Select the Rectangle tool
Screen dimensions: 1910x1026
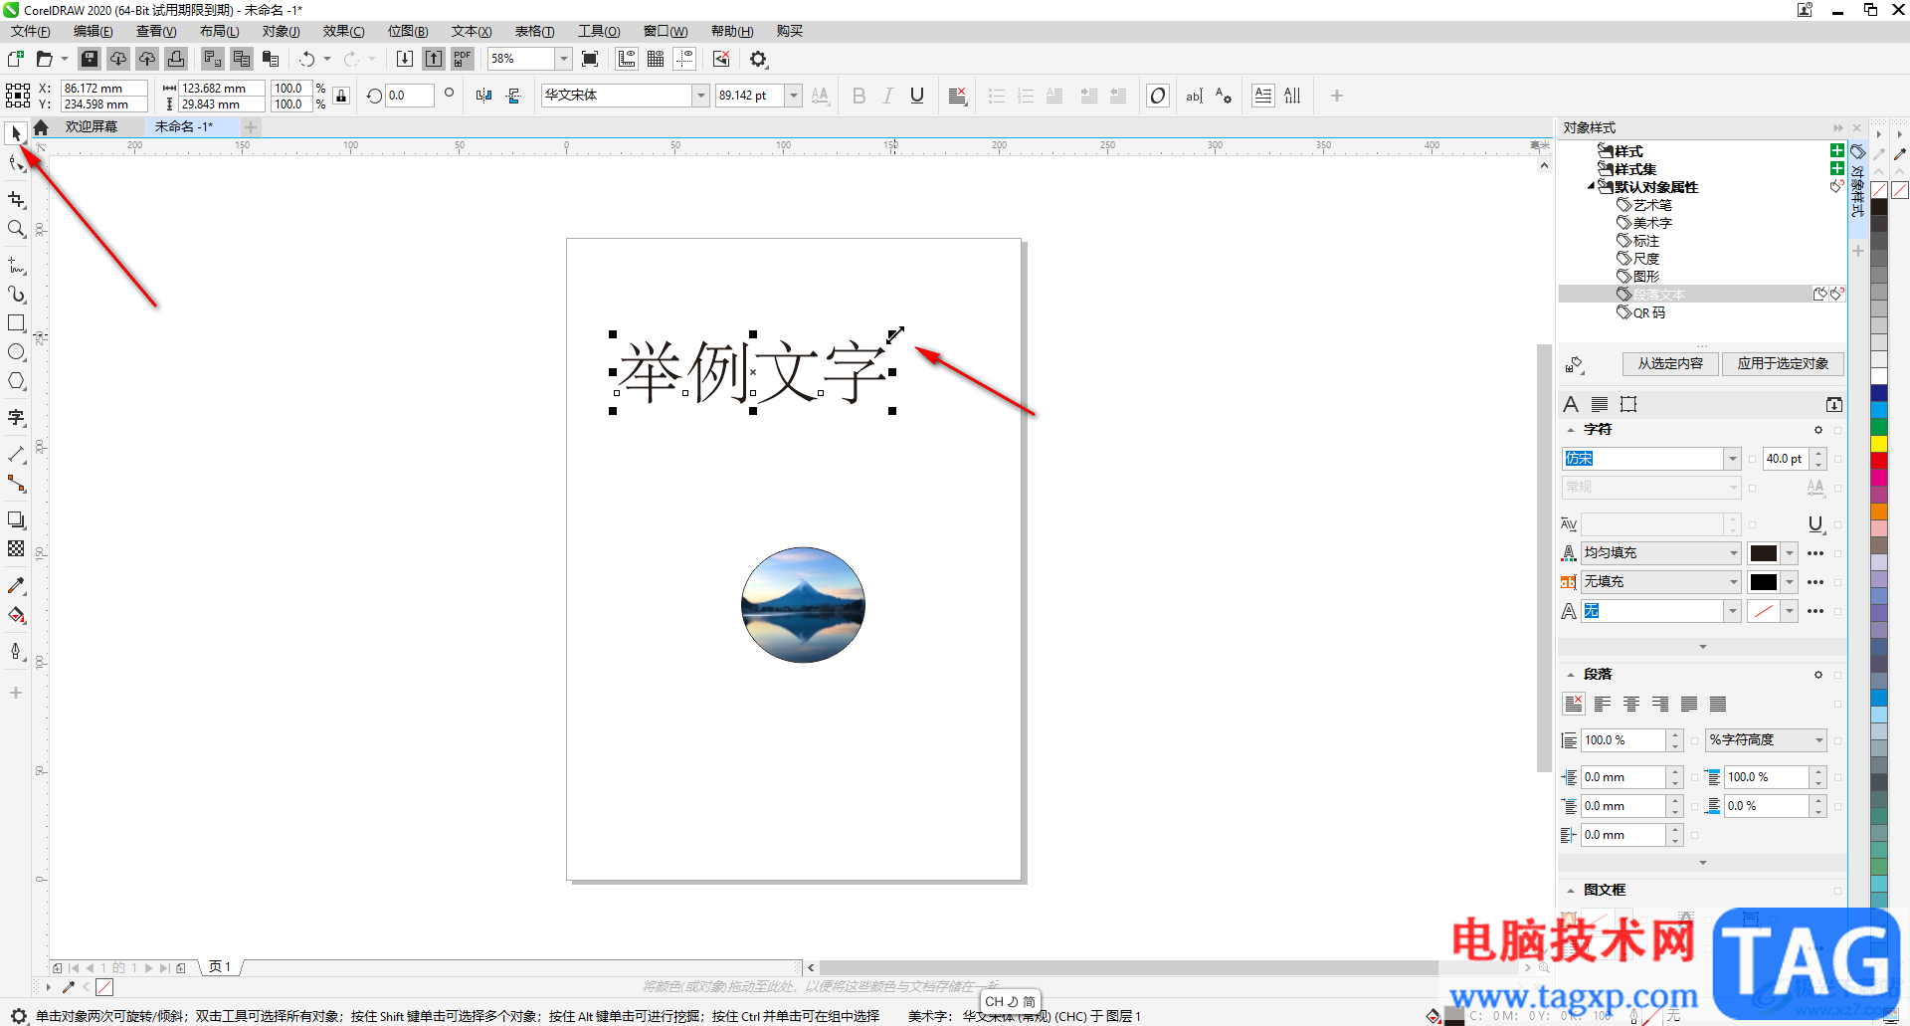click(x=16, y=323)
